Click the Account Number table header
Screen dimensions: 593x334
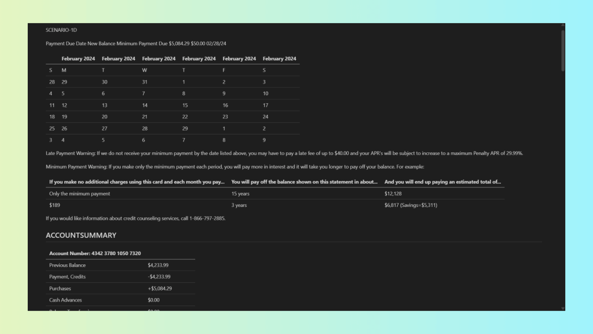click(95, 253)
